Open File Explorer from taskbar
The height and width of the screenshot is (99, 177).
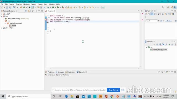[x=72, y=97]
